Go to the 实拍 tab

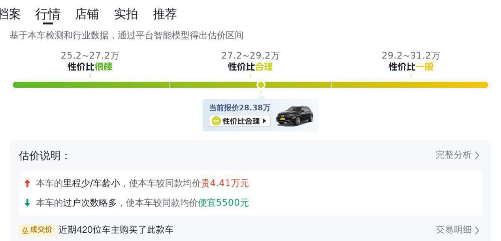(x=126, y=14)
